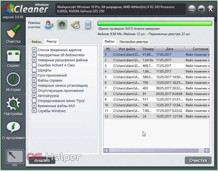Click the horizontal scrollbar right arrow
The width and height of the screenshot is (218, 171).
tap(207, 150)
